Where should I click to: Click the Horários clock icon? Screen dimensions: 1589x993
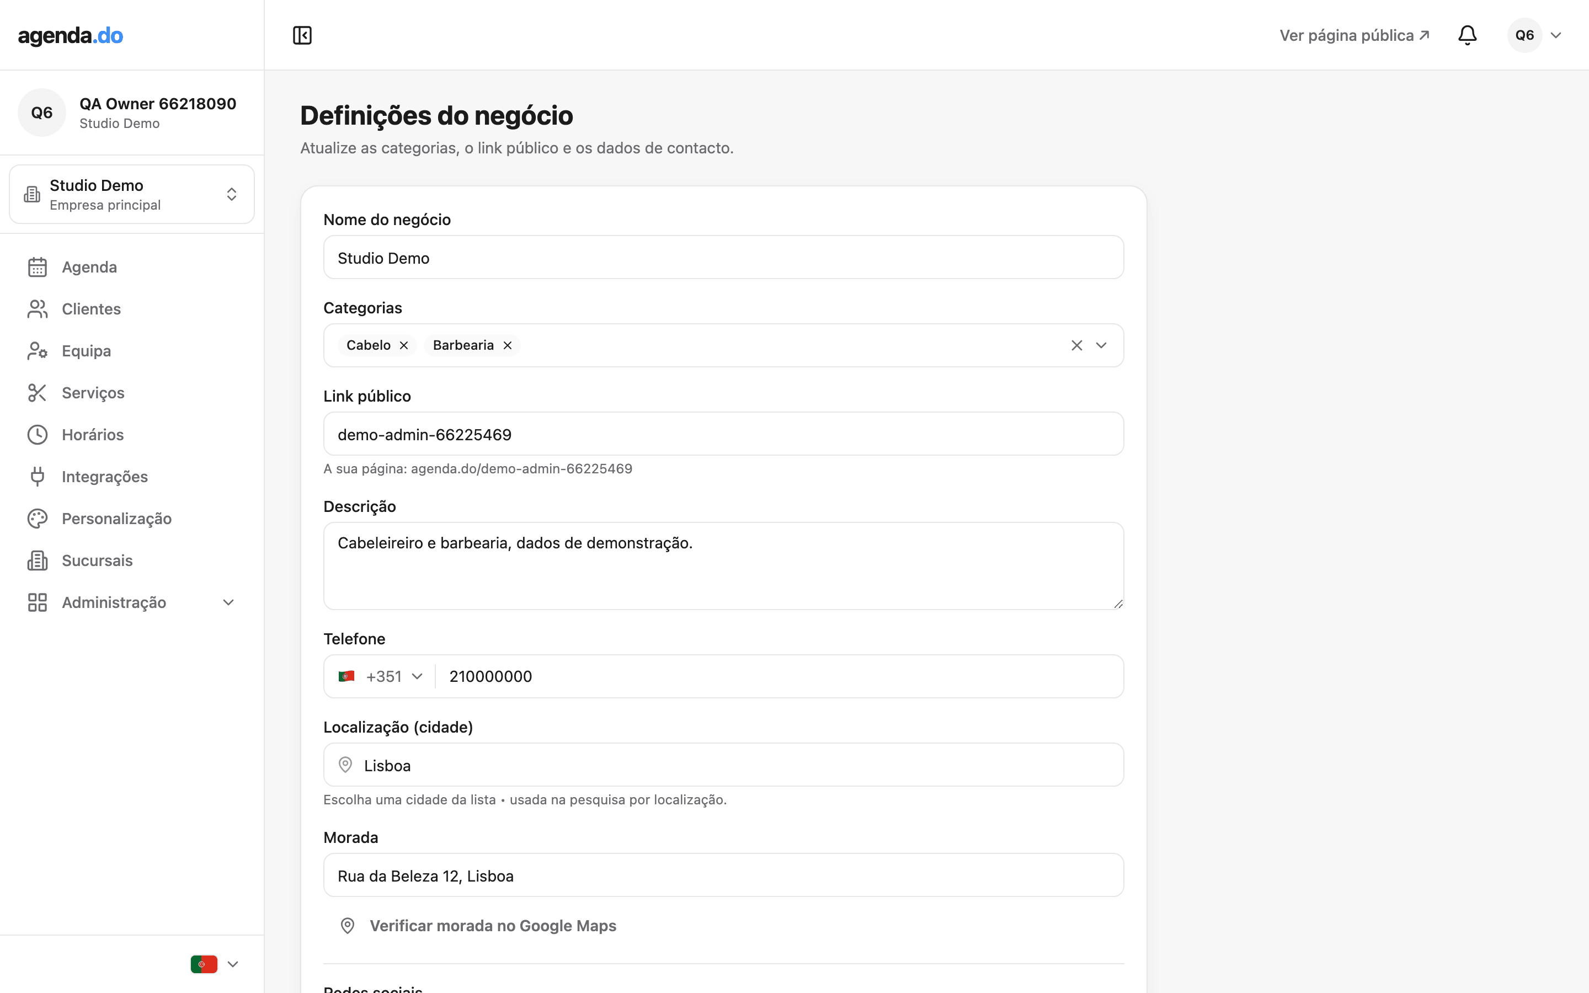pos(38,435)
